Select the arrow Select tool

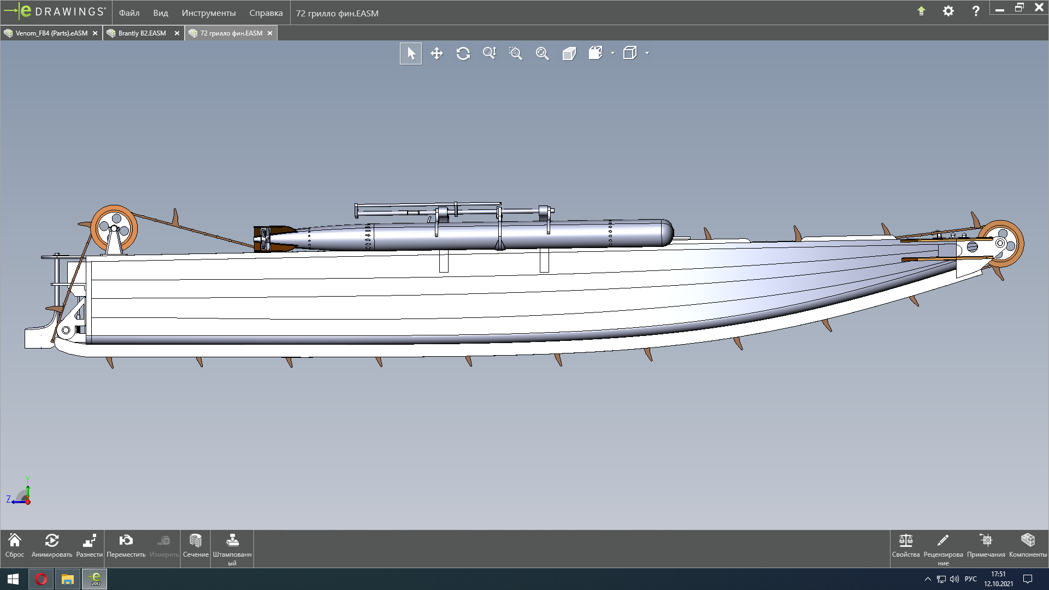[x=411, y=54]
